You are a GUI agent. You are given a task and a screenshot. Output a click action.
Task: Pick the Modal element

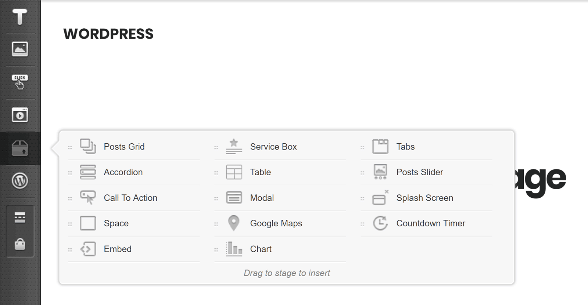[262, 198]
